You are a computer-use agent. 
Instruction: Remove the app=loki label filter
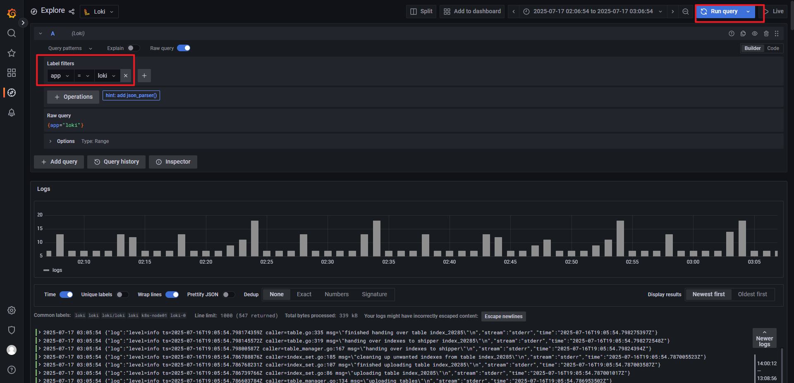(x=126, y=76)
